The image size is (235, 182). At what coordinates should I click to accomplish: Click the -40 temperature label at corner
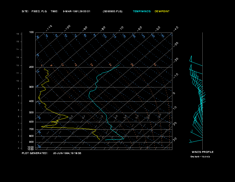click(175, 29)
